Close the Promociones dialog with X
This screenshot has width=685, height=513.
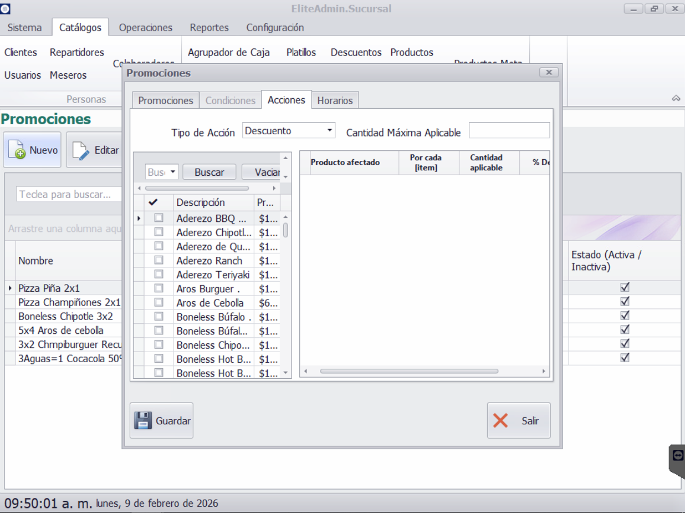(548, 73)
